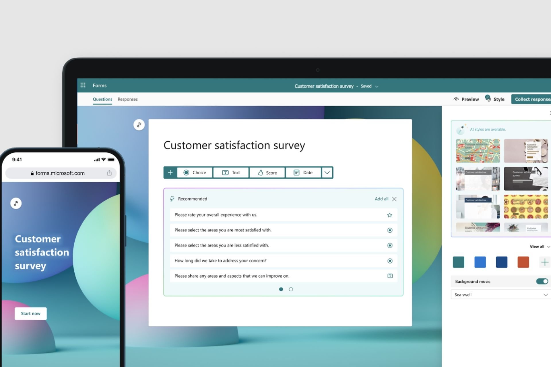Select 'Please rate your overall experience with us.'

point(284,215)
